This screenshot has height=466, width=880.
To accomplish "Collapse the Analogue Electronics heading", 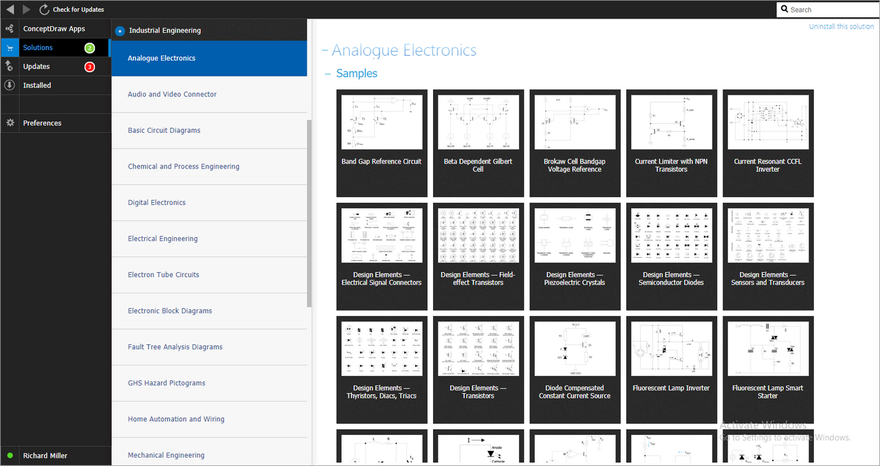I will 325,51.
